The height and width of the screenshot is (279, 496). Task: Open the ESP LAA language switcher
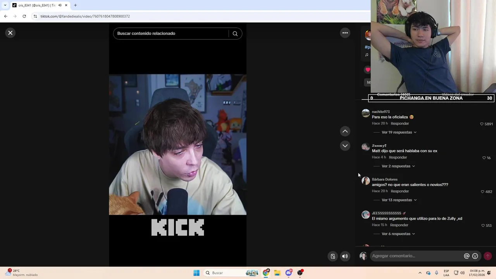(x=446, y=273)
